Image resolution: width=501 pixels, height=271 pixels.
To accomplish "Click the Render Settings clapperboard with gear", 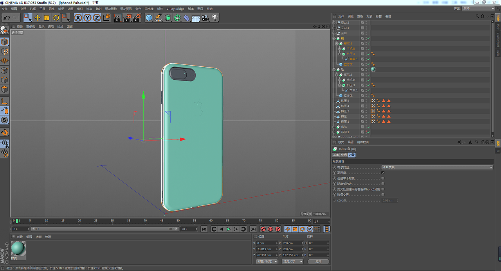I will click(x=137, y=18).
